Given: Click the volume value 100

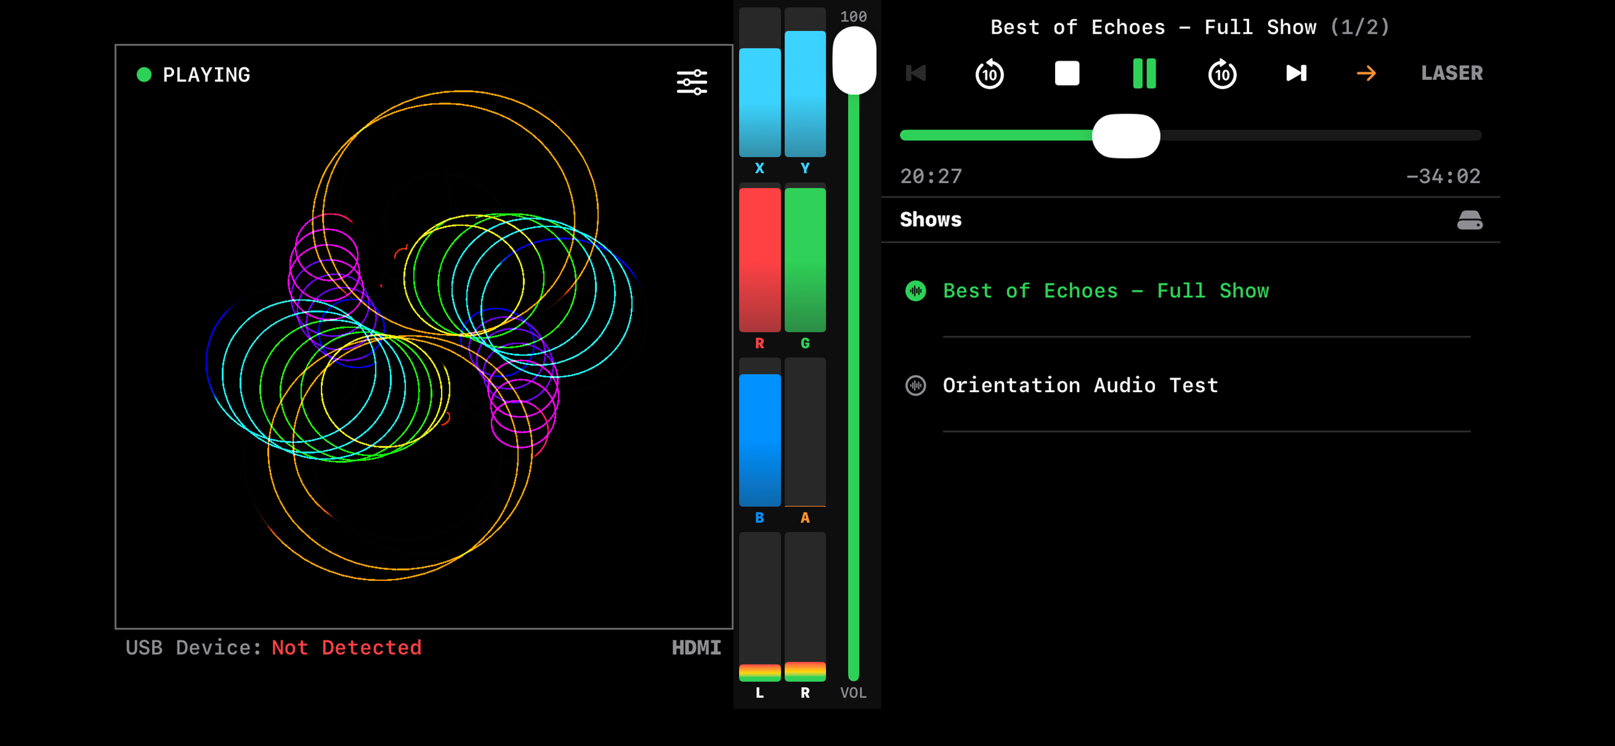Looking at the screenshot, I should (x=853, y=17).
